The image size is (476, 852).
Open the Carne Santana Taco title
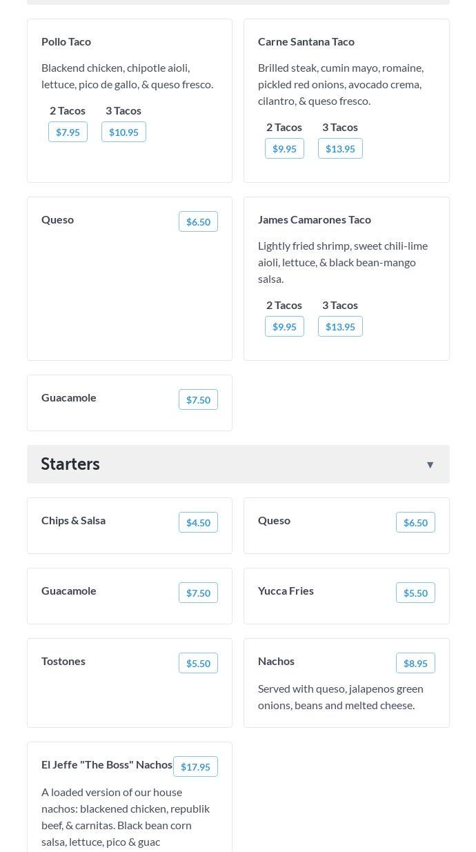coord(306,41)
